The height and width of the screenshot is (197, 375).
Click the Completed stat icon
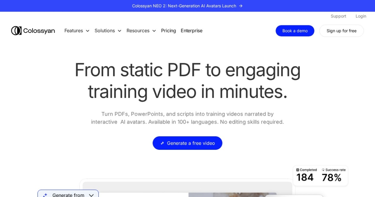298,170
